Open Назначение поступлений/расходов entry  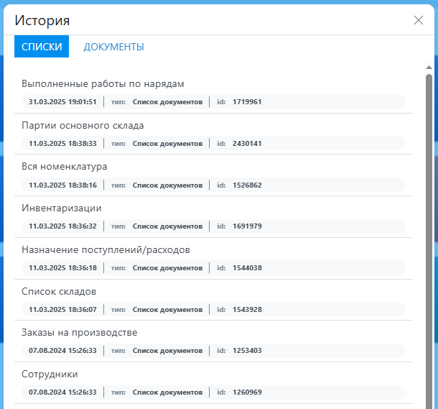(x=106, y=249)
